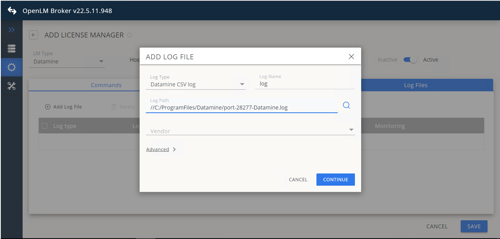Screen dimensions: 500x239
Task: Check the select-all checkbox in Log type header
Action: pyautogui.click(x=45, y=126)
